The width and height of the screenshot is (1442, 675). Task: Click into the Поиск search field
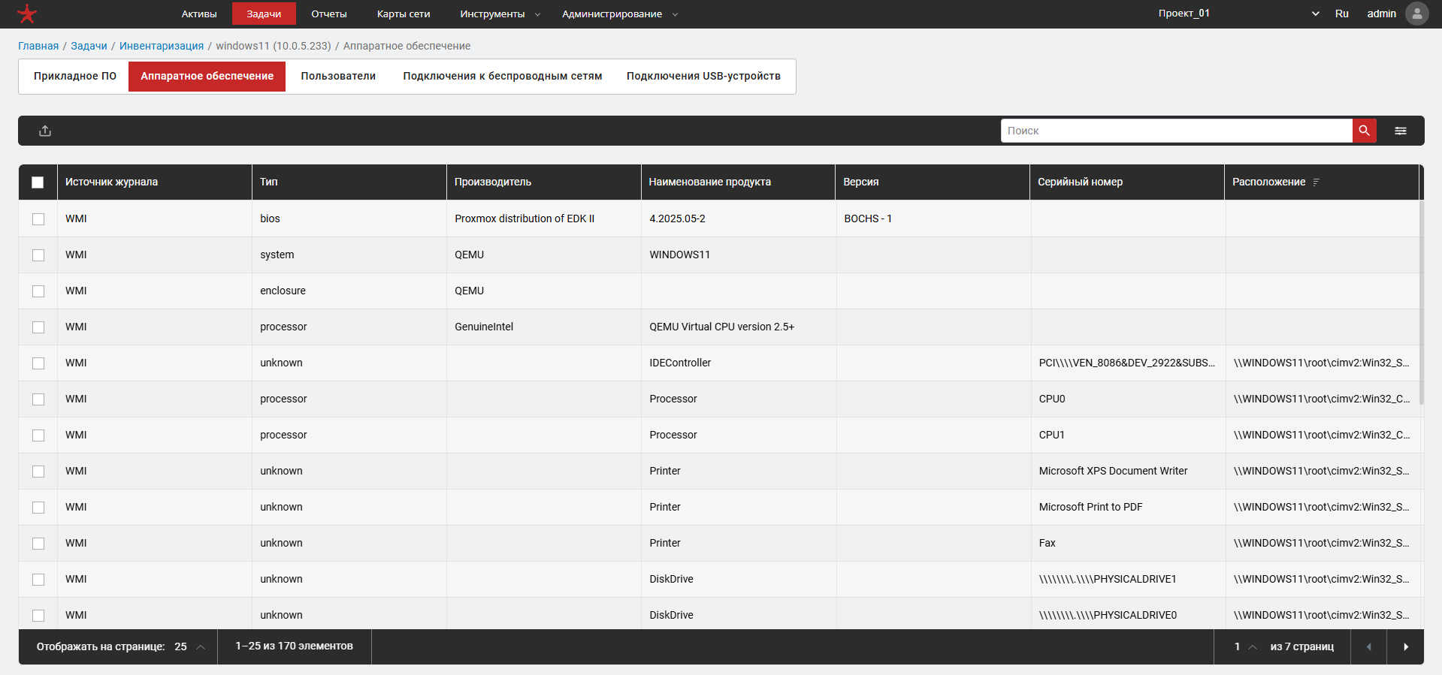pos(1177,131)
